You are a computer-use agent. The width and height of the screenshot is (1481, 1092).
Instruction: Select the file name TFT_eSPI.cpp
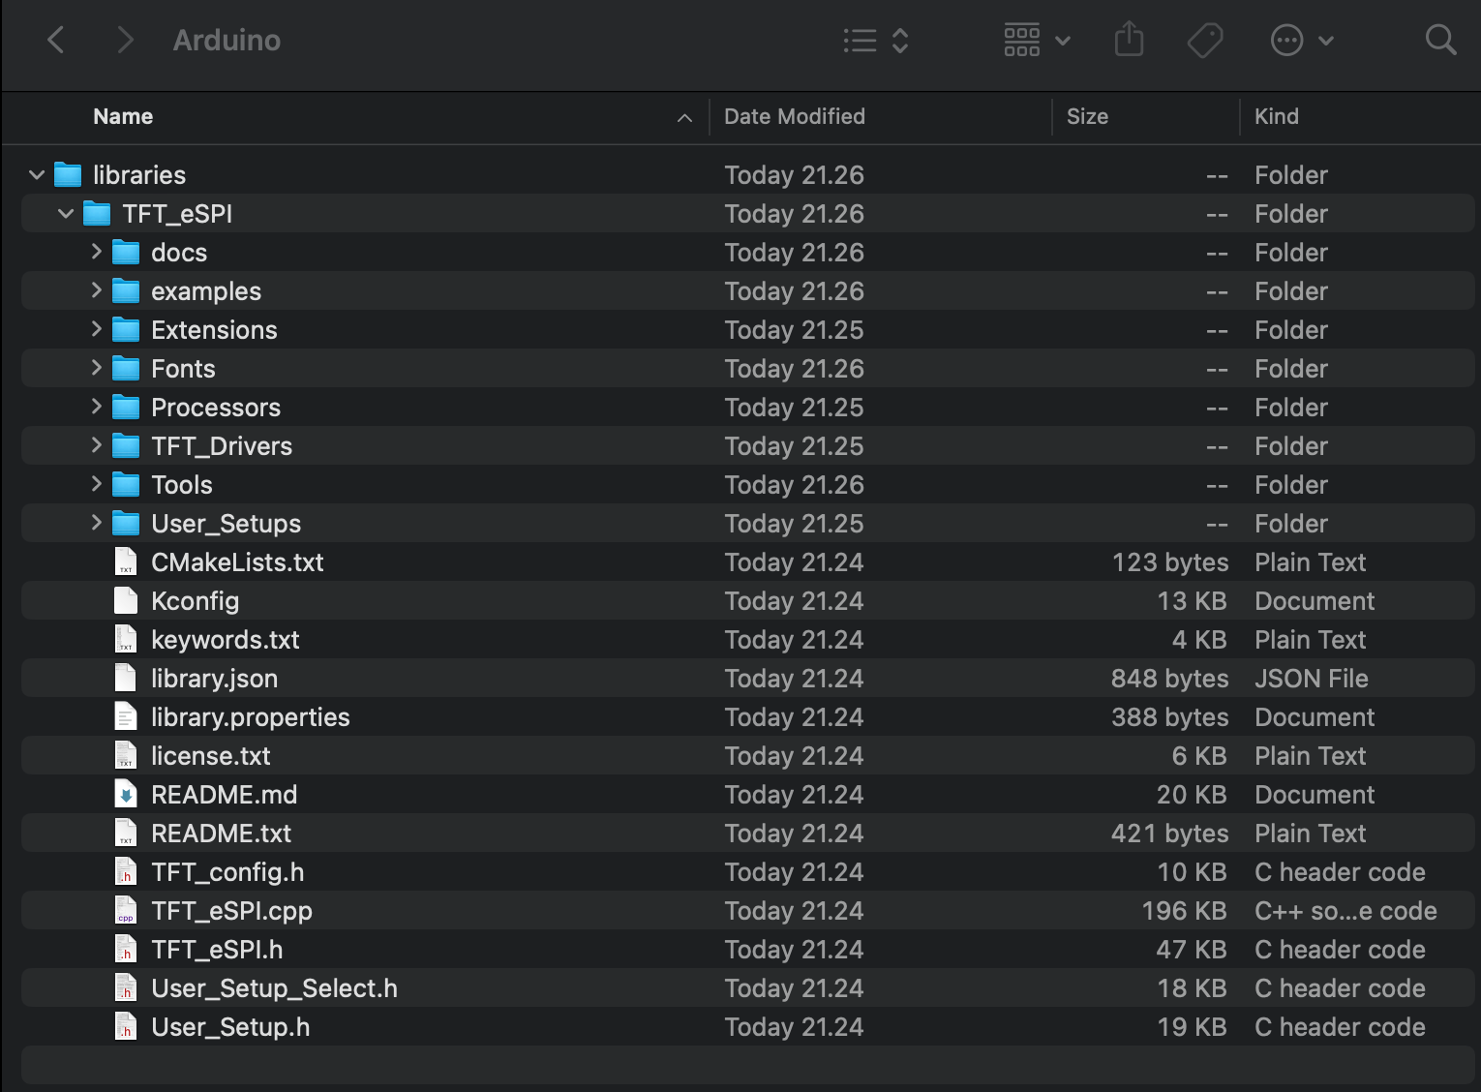point(231,911)
